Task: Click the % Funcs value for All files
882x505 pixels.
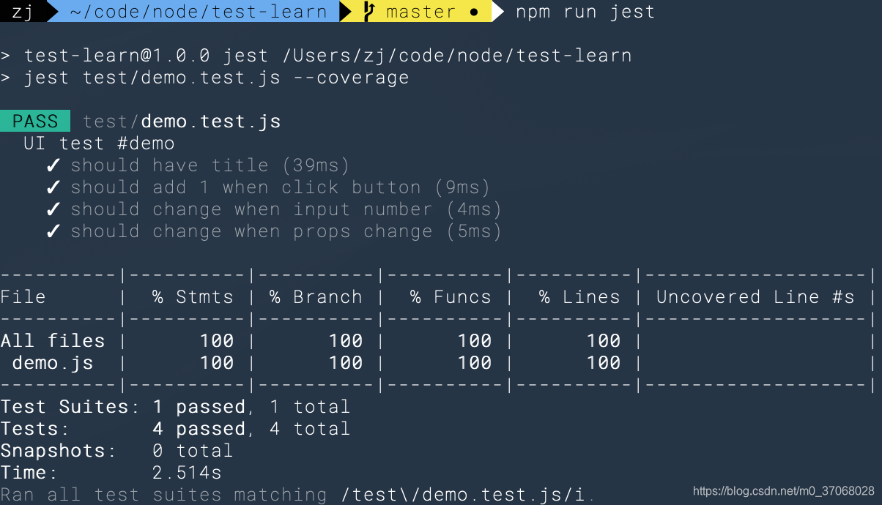Action: (x=474, y=341)
